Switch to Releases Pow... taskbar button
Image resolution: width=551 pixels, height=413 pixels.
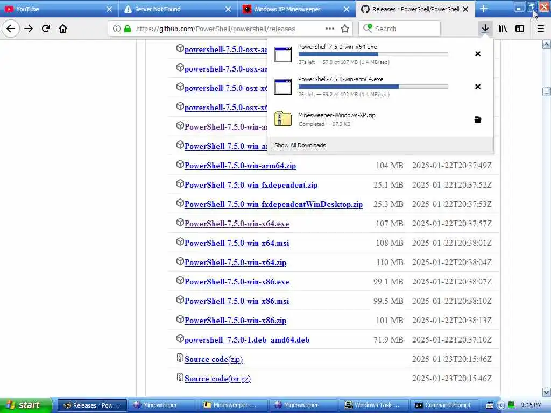[x=91, y=405]
